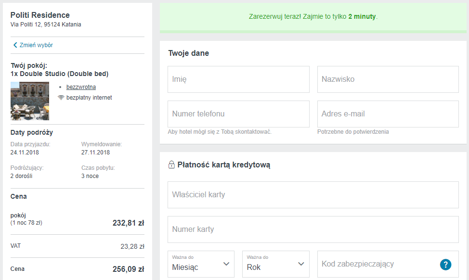Click the 3 noce stay length
Screen dimensions: 469x280
pyautogui.click(x=90, y=176)
